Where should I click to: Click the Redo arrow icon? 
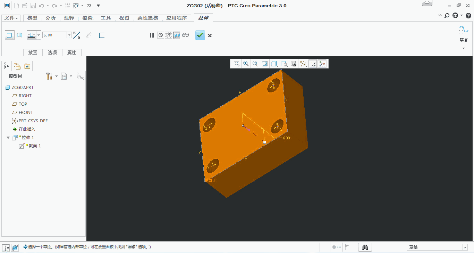(x=54, y=6)
